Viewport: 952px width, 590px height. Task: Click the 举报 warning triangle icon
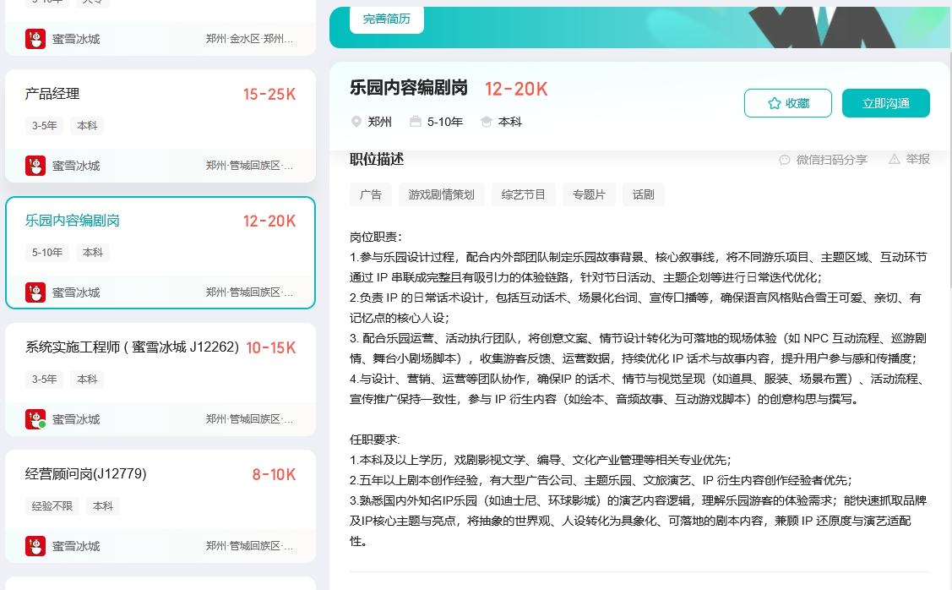(895, 159)
